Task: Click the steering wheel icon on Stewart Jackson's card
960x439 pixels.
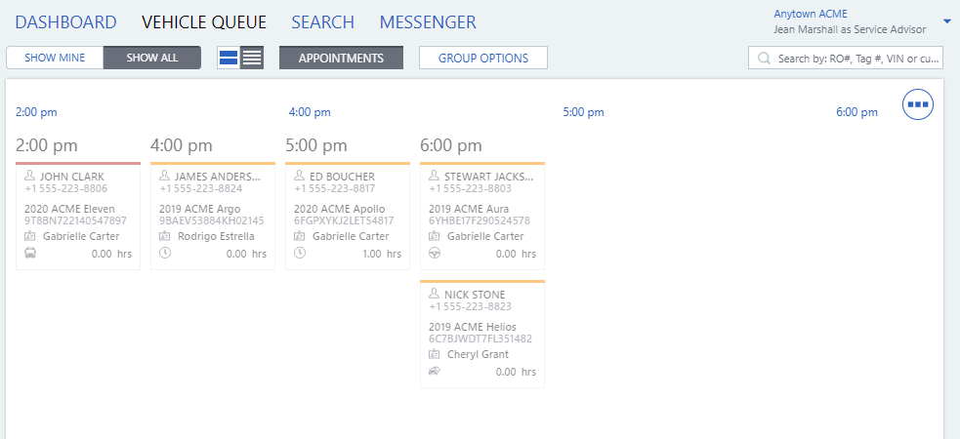Action: [x=434, y=254]
